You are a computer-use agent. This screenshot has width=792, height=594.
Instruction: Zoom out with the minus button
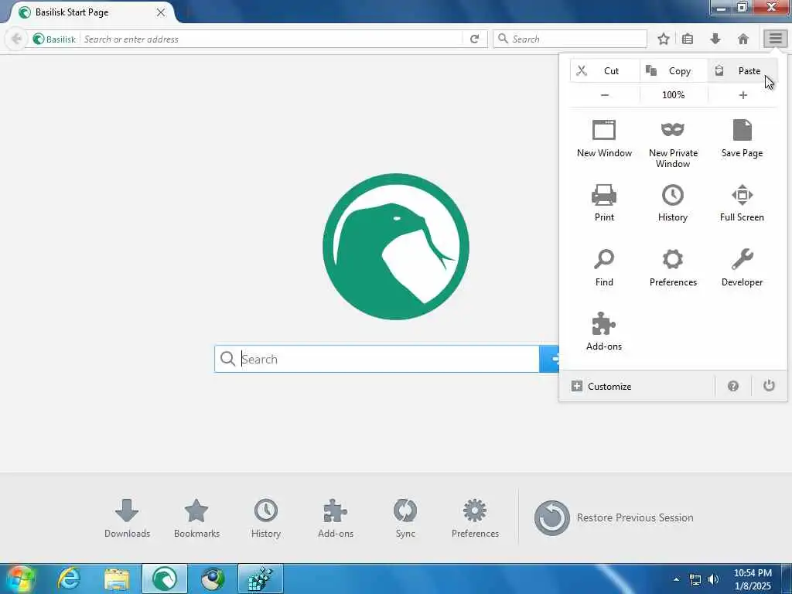(x=605, y=95)
